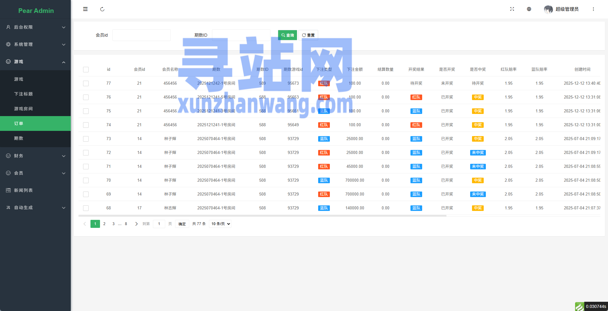
Task: Click the super administrator avatar image
Action: 548,9
